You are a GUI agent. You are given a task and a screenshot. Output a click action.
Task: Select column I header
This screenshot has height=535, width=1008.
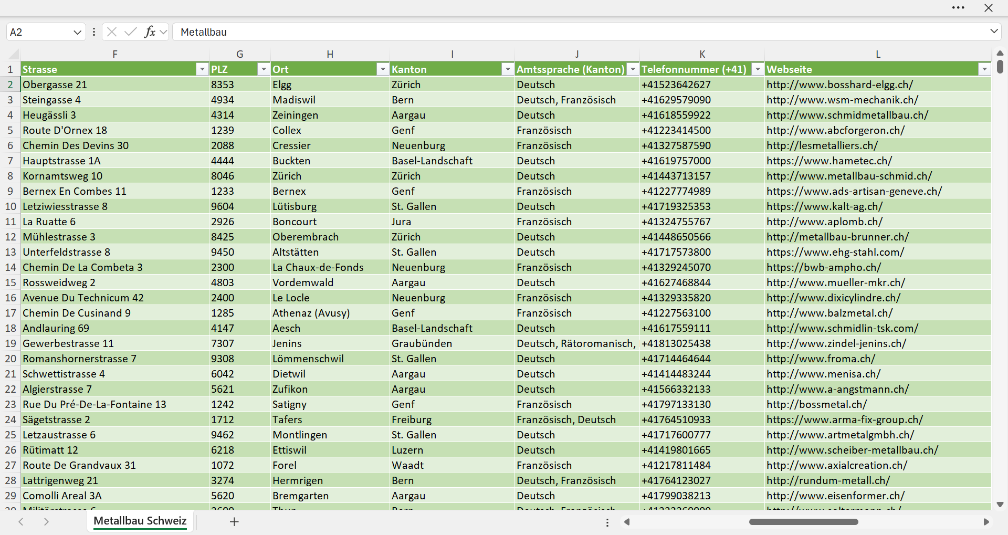click(x=452, y=54)
